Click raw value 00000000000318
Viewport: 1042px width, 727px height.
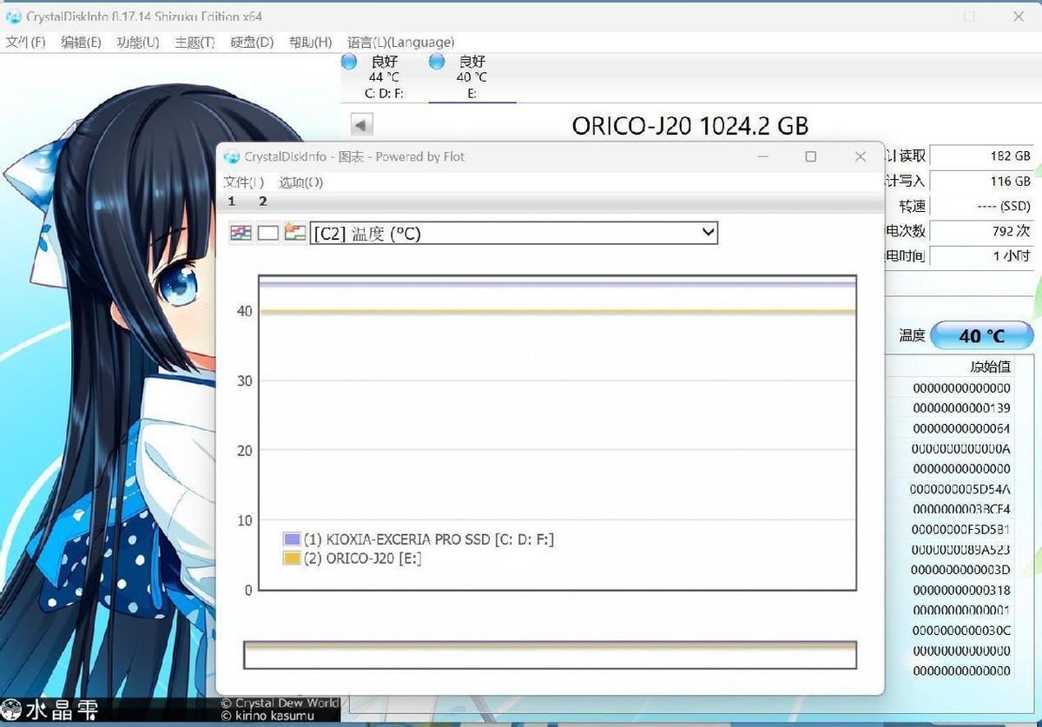click(x=961, y=590)
